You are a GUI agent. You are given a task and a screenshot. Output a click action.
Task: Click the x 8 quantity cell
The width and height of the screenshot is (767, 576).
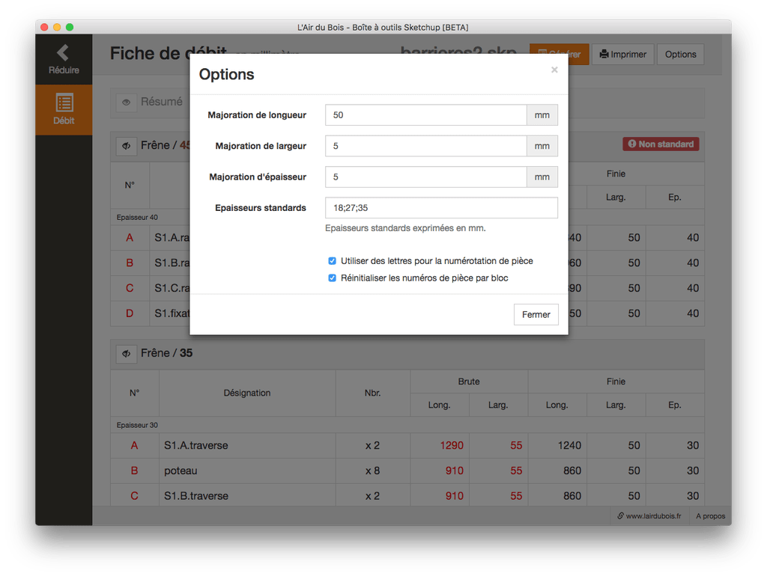click(x=373, y=471)
